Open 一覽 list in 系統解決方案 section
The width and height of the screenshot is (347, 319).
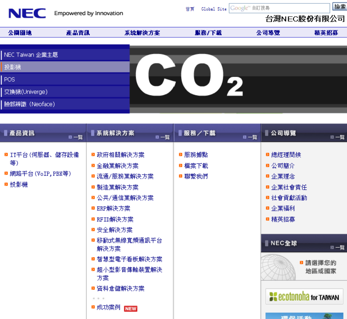coord(163,137)
